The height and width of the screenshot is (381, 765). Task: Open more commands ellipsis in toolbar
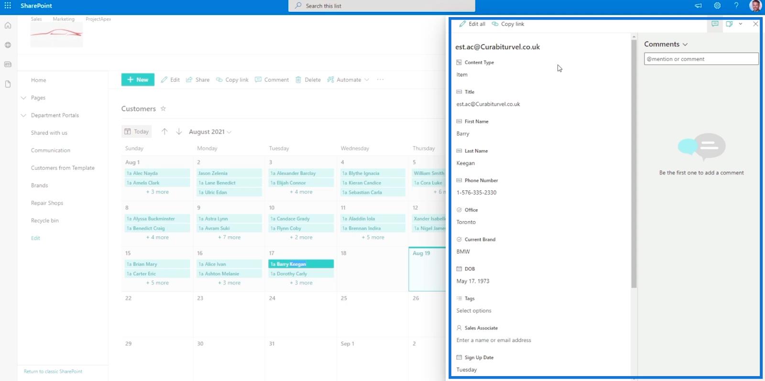click(x=380, y=80)
